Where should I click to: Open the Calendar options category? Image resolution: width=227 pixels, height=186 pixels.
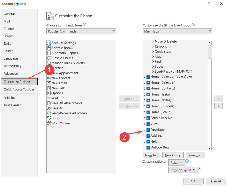19,29
